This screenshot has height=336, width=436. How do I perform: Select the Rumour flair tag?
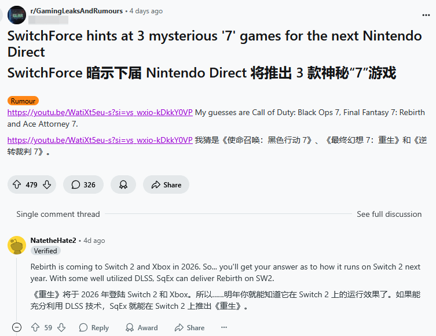(23, 101)
